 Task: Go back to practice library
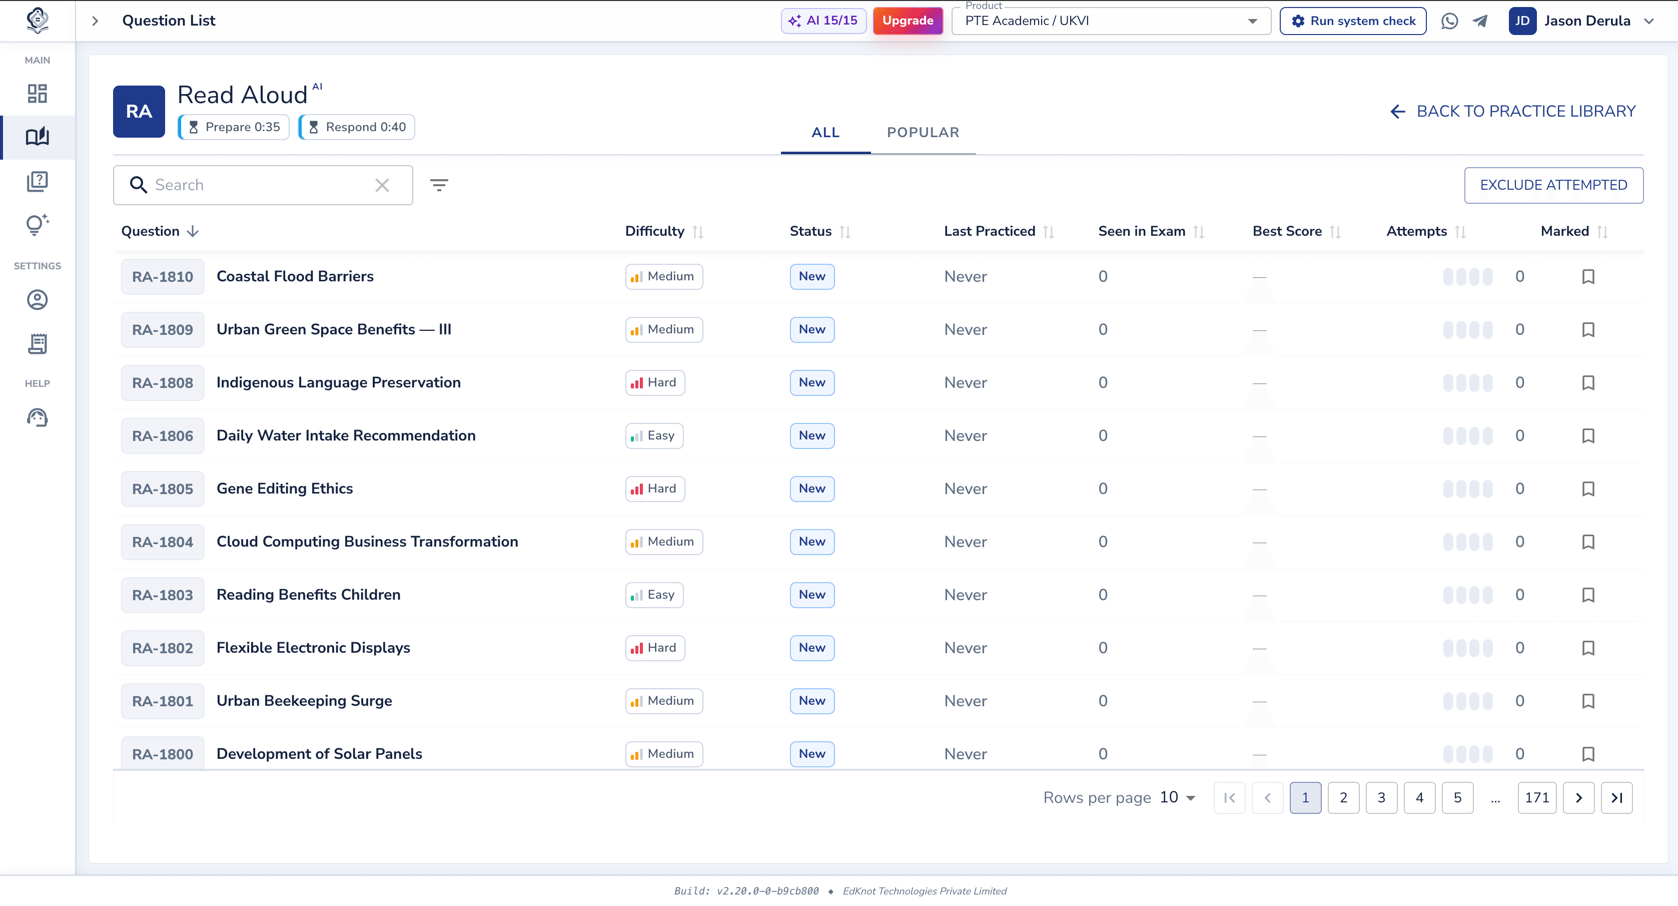coord(1512,112)
